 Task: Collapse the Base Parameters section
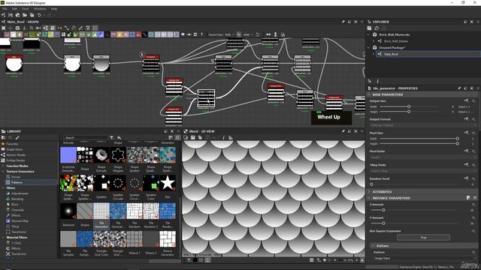click(x=369, y=94)
